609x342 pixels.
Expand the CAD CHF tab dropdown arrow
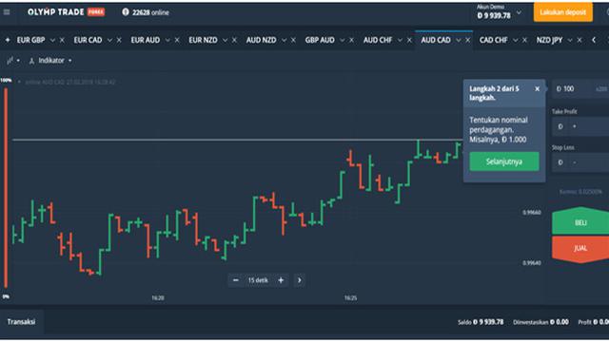[x=516, y=40]
